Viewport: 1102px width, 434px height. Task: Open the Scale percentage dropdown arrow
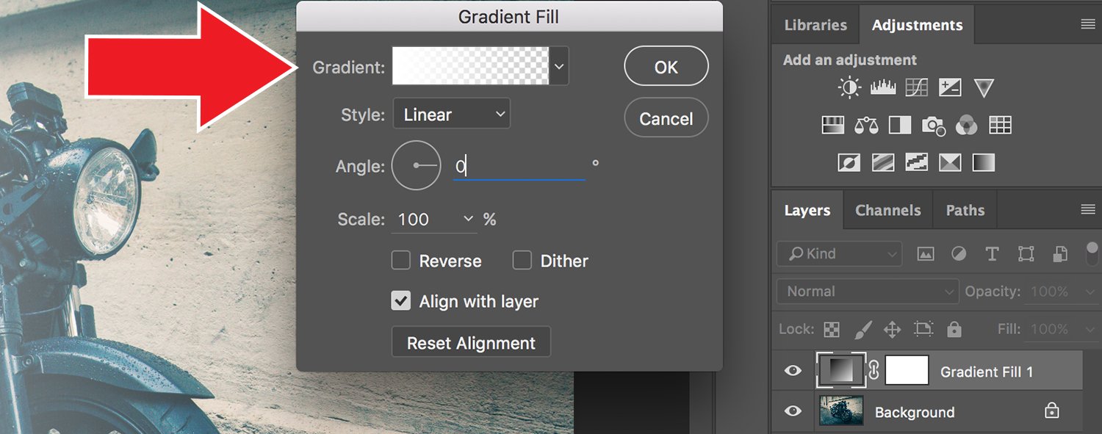[x=468, y=219]
